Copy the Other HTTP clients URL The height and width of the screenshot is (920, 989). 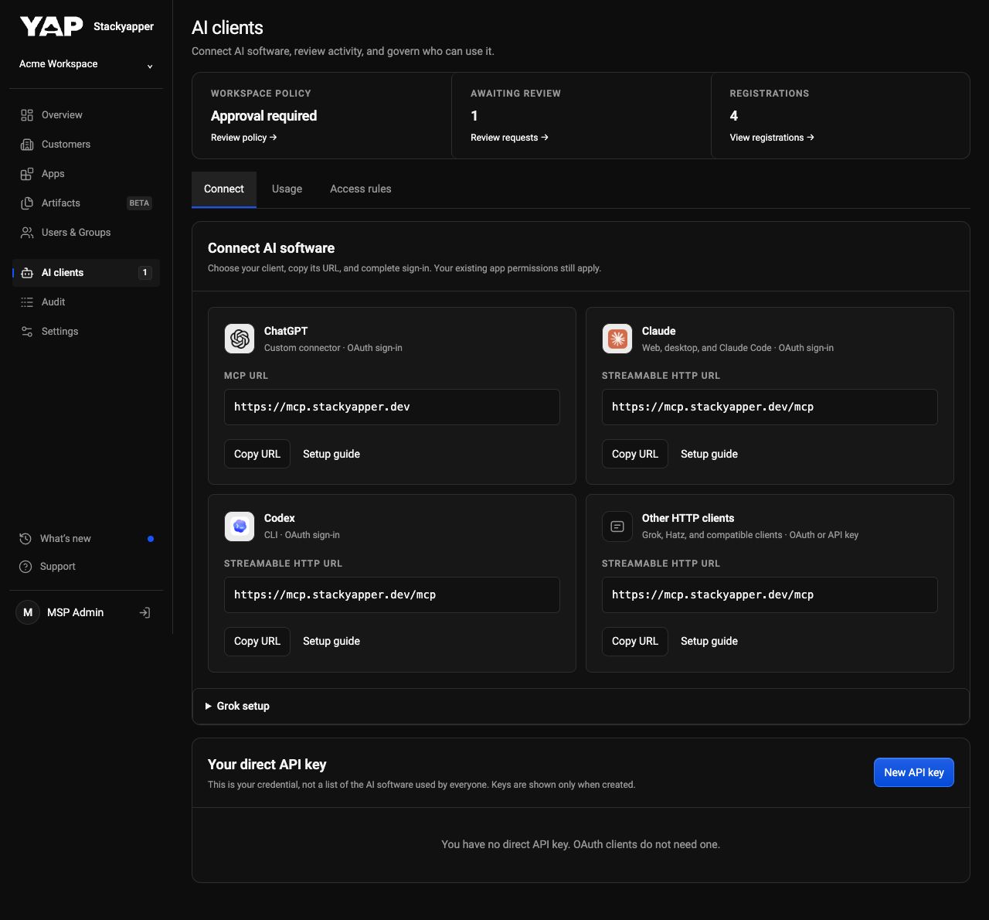[635, 642]
